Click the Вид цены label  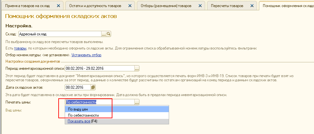pos(14,110)
